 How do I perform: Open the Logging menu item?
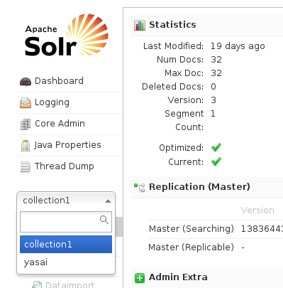(x=70, y=102)
